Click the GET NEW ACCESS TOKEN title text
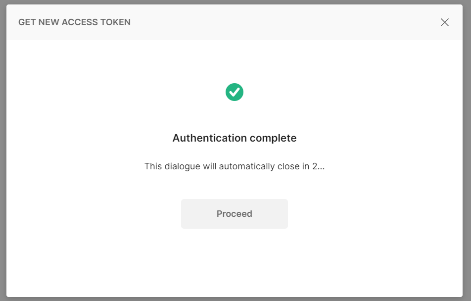The height and width of the screenshot is (301, 471). tap(74, 22)
